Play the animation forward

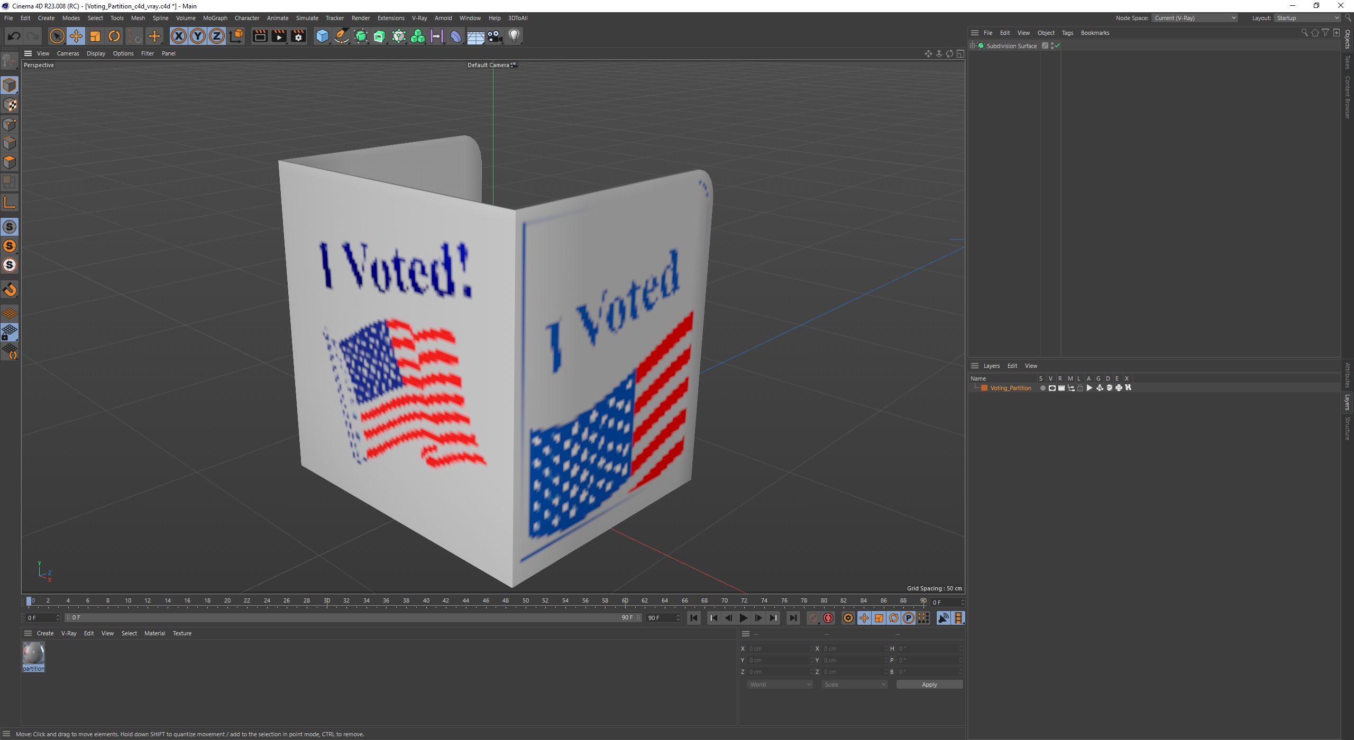click(x=743, y=618)
